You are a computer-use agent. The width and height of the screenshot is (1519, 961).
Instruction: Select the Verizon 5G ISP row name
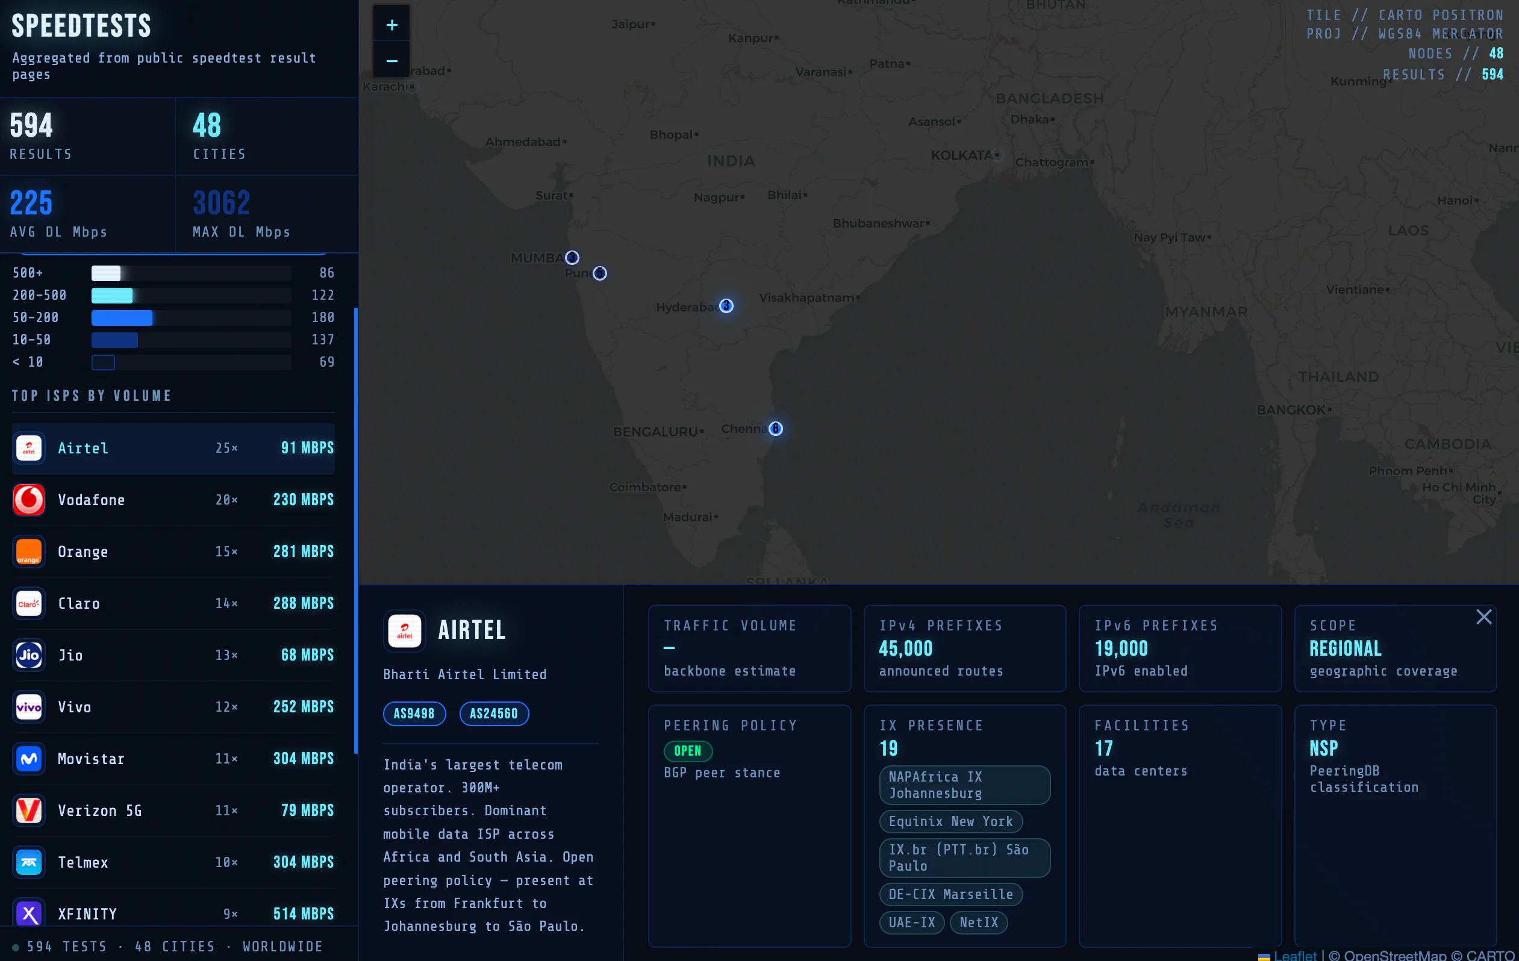click(x=99, y=810)
